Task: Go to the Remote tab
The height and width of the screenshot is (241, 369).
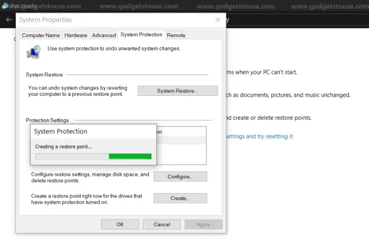Action: (176, 35)
